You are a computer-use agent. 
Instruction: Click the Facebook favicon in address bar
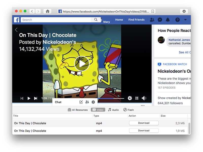(60, 11)
